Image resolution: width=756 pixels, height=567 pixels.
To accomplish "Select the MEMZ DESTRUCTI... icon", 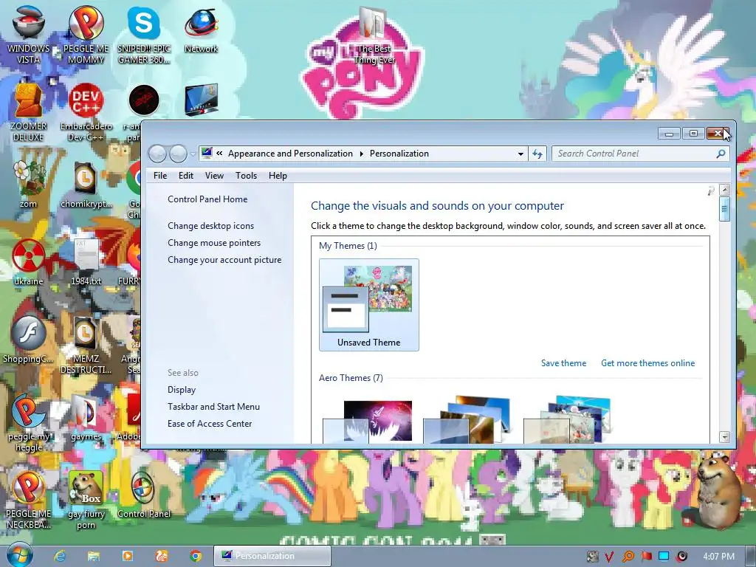I will [x=86, y=344].
